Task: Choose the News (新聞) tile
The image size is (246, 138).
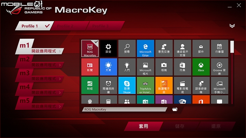Action: click(x=90, y=67)
